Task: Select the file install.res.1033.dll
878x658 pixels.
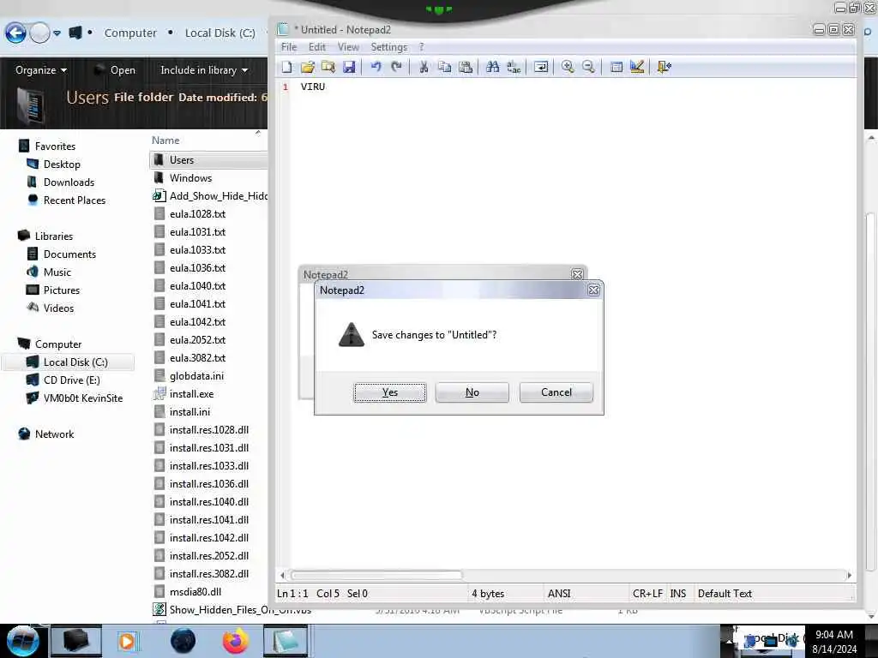Action: point(209,465)
